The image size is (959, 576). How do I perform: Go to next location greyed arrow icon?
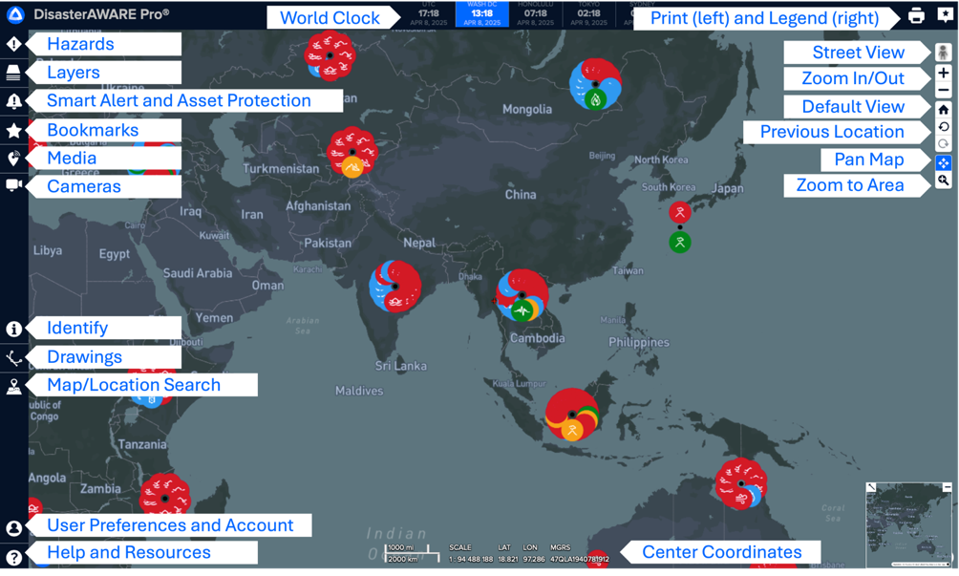tap(943, 143)
